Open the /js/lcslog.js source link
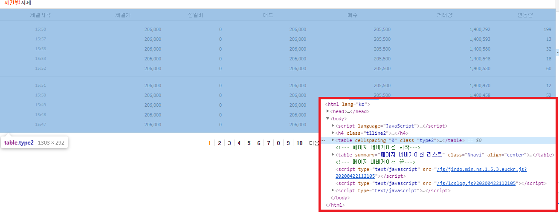The height and width of the screenshot is (213, 559). pos(476,183)
